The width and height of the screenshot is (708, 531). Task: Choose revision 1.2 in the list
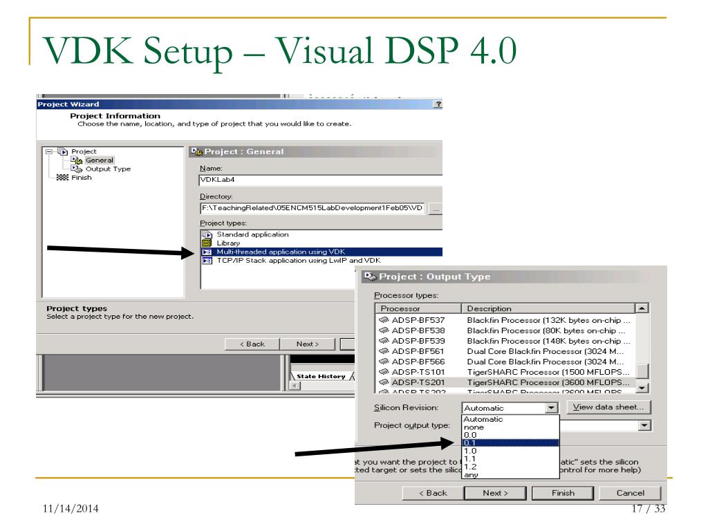(511, 467)
